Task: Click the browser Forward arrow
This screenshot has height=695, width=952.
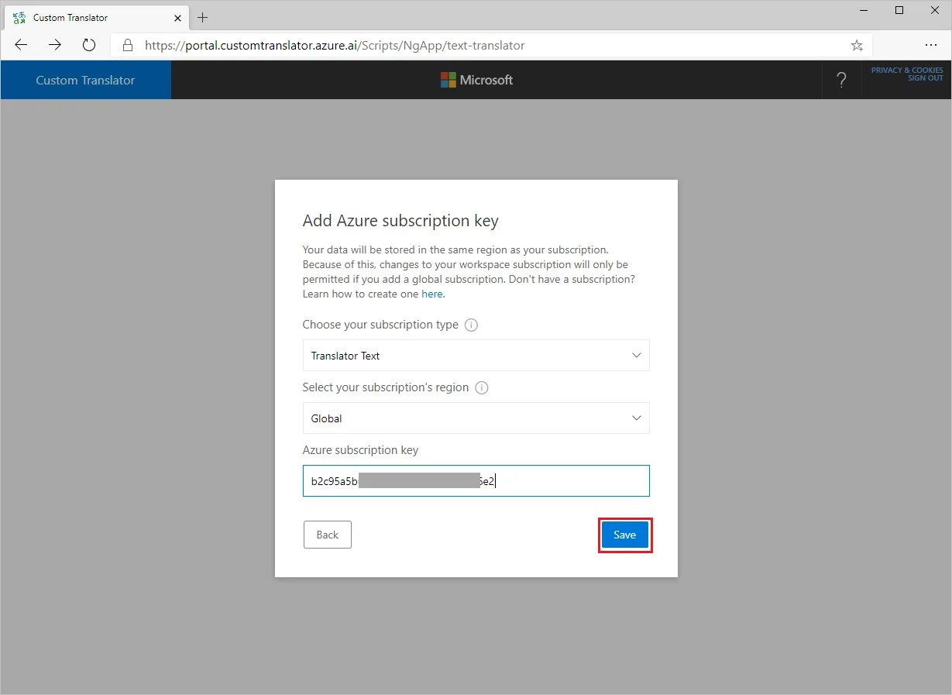Action: 55,45
